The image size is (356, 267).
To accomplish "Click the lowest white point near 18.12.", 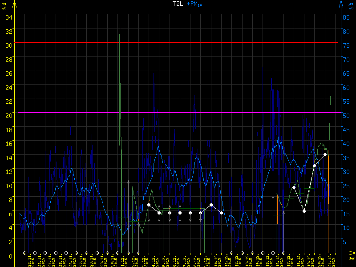I will click(x=304, y=211).
